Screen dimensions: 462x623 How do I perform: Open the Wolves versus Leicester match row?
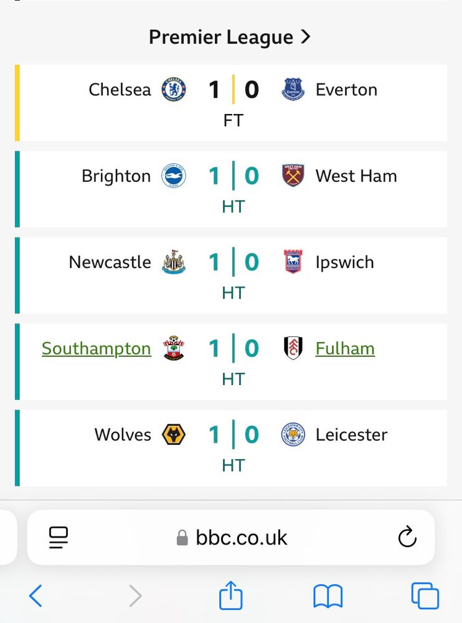[x=233, y=449]
